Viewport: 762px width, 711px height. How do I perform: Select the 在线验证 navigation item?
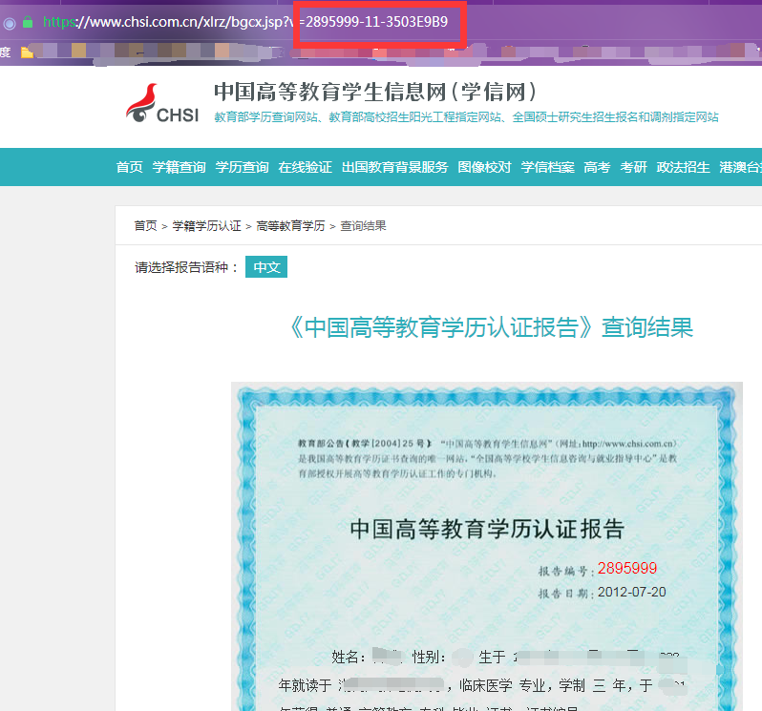click(305, 167)
